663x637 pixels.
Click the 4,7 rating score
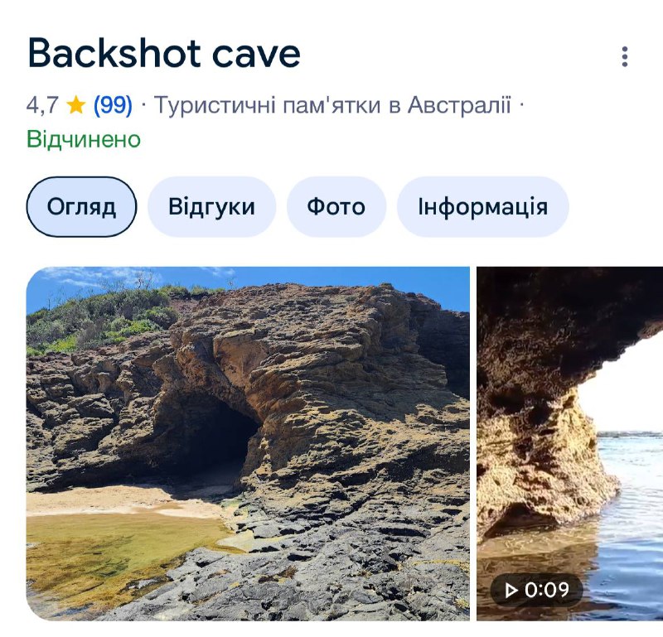click(42, 104)
